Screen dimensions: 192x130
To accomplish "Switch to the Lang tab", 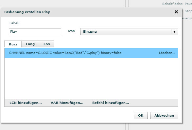I will pos(30,44).
